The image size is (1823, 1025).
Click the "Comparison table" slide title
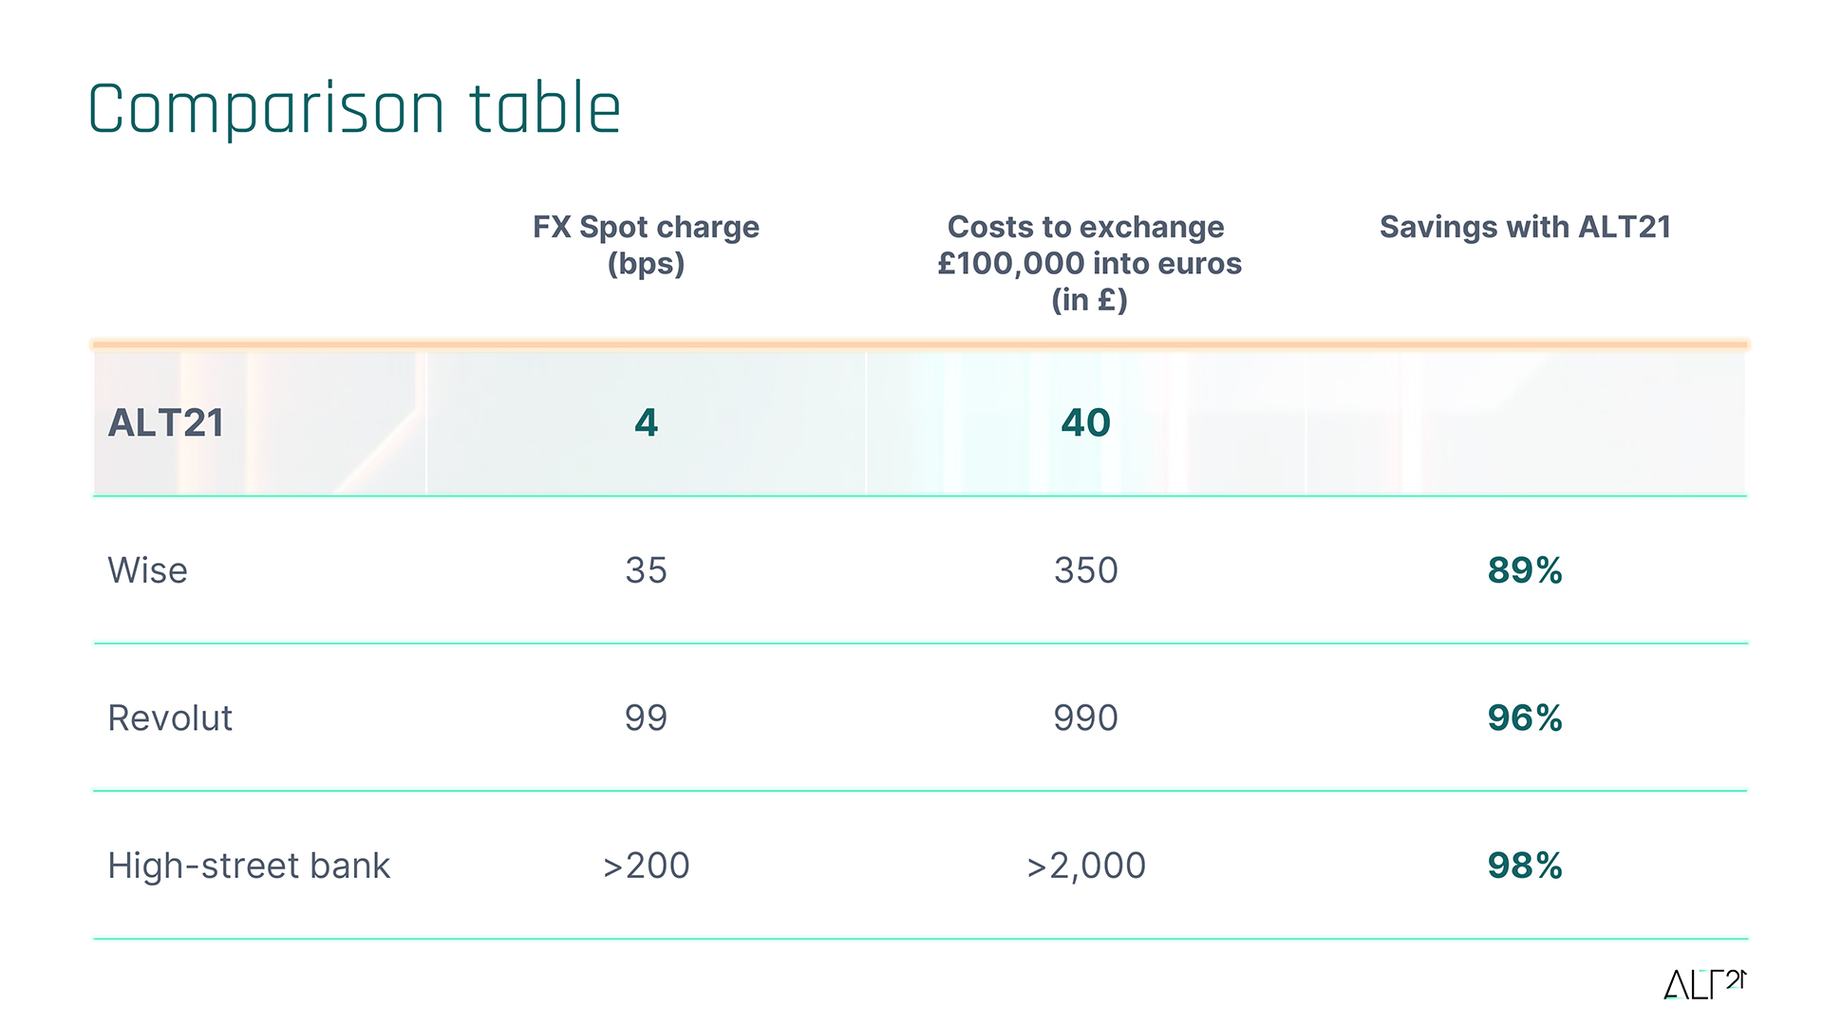[x=354, y=109]
